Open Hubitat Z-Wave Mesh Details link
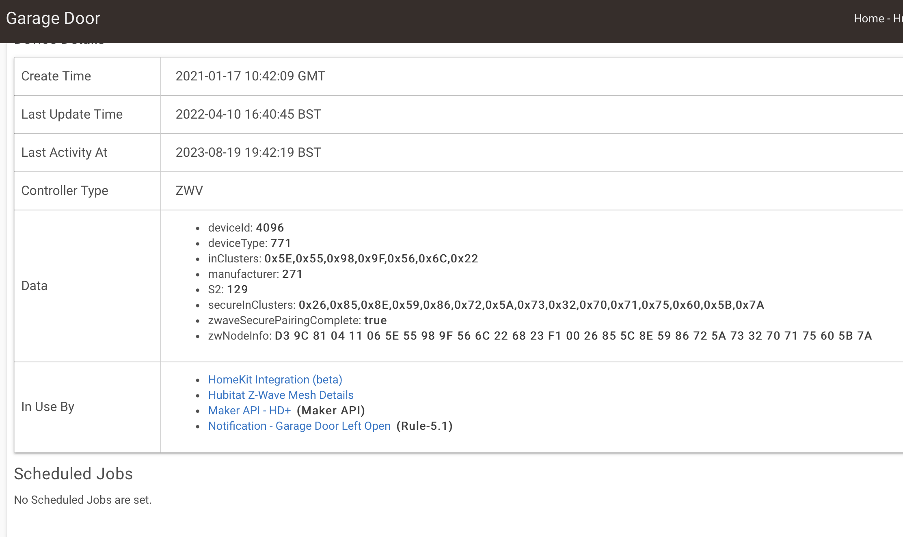This screenshot has height=537, width=903. click(x=281, y=395)
